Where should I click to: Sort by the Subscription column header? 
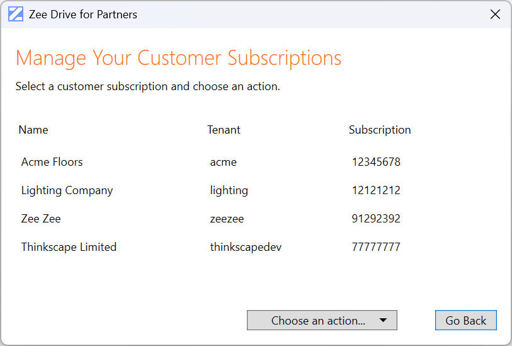pyautogui.click(x=380, y=130)
